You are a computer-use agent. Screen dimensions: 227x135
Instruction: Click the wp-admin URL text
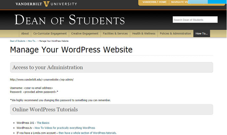point(42,79)
